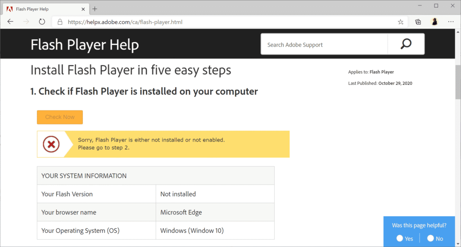Click 'Last Published: October 29, 2020' text
Viewport: 461px width, 247px height.
coord(380,83)
